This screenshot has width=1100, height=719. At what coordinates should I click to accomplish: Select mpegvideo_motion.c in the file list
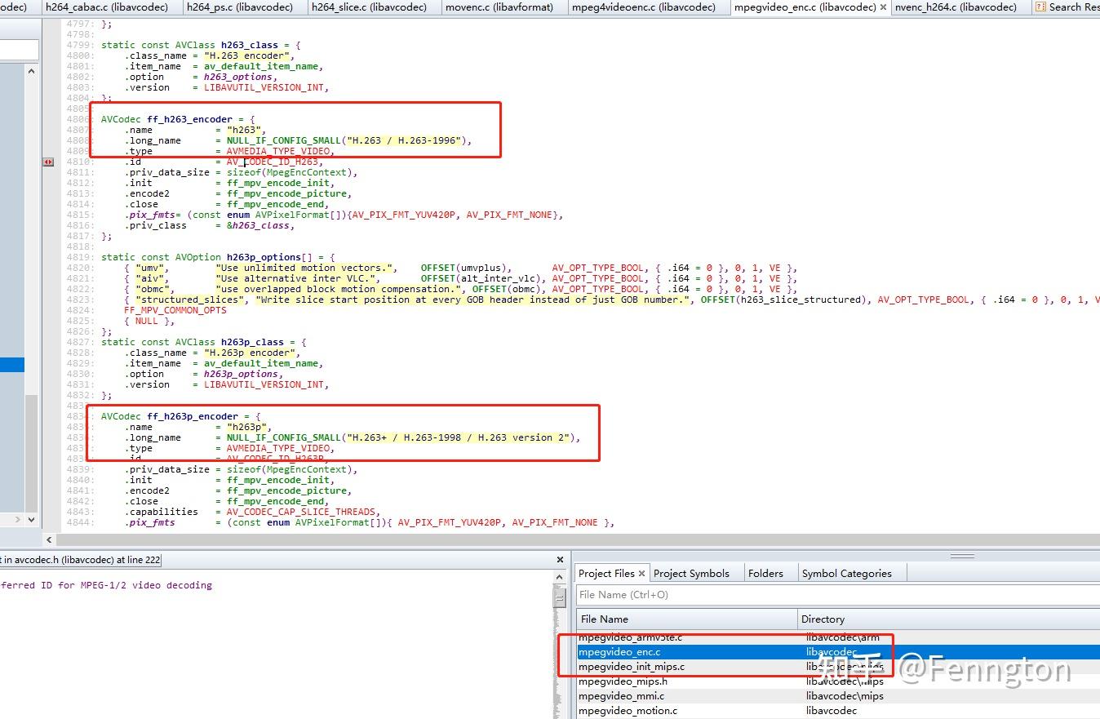click(x=837, y=711)
